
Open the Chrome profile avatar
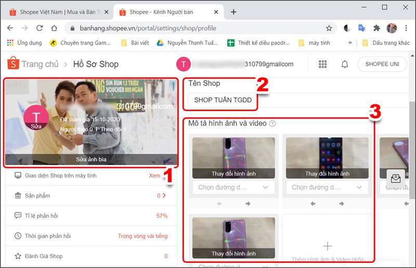coord(392,28)
